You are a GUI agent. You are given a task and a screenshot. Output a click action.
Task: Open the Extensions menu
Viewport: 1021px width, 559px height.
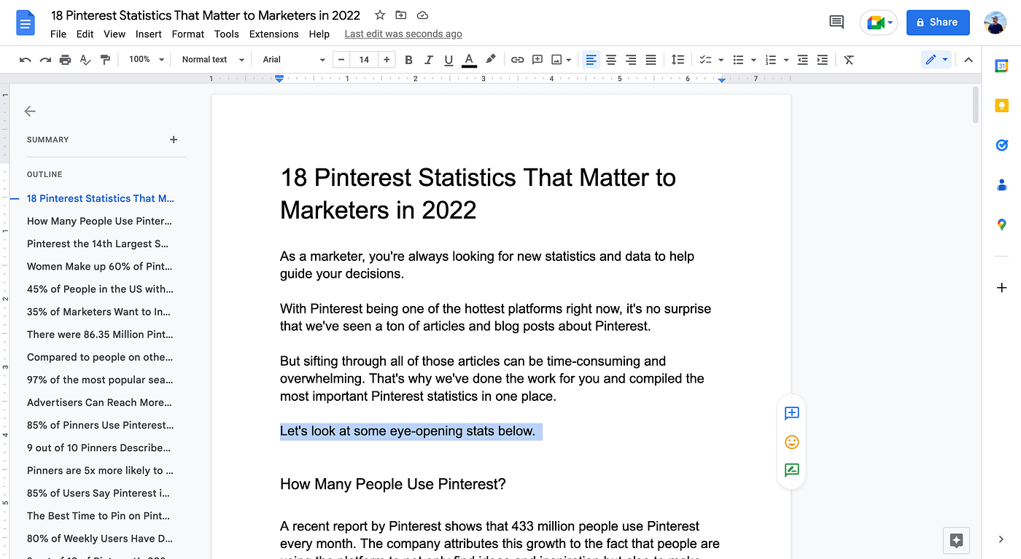(x=274, y=34)
